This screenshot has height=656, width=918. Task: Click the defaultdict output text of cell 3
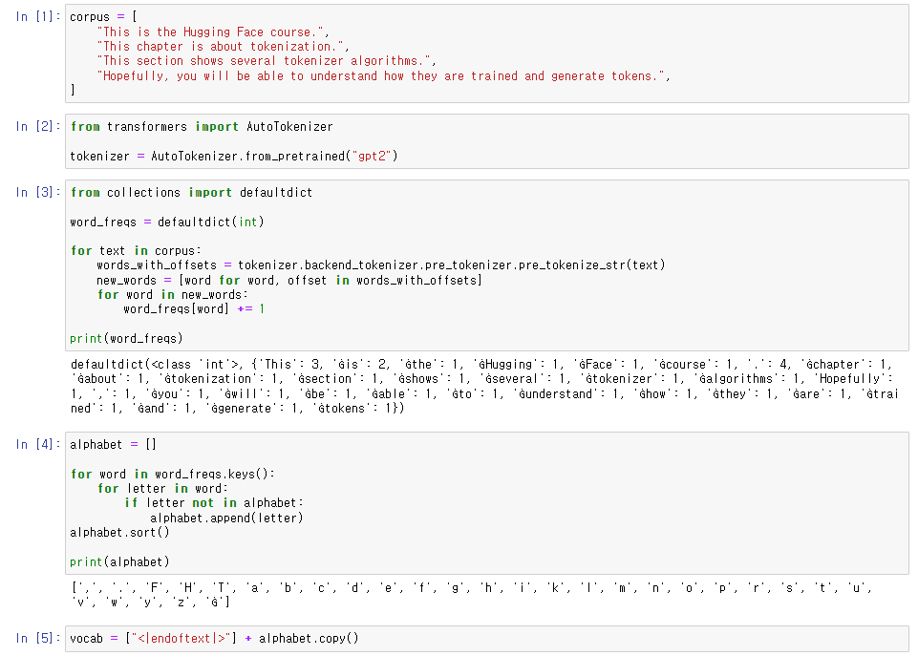[x=484, y=386]
